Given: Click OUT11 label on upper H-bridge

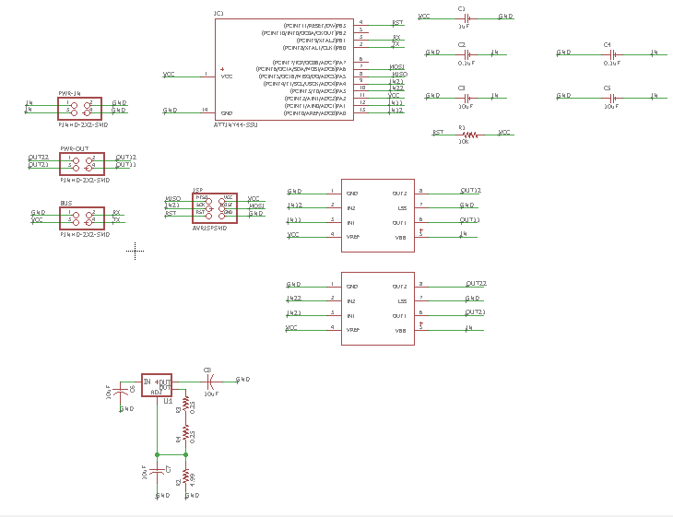Looking at the screenshot, I should click(x=469, y=219).
